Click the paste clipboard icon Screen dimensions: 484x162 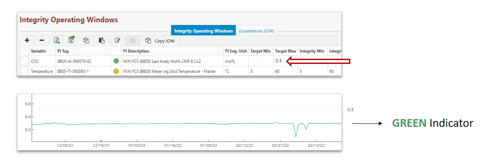click(102, 40)
